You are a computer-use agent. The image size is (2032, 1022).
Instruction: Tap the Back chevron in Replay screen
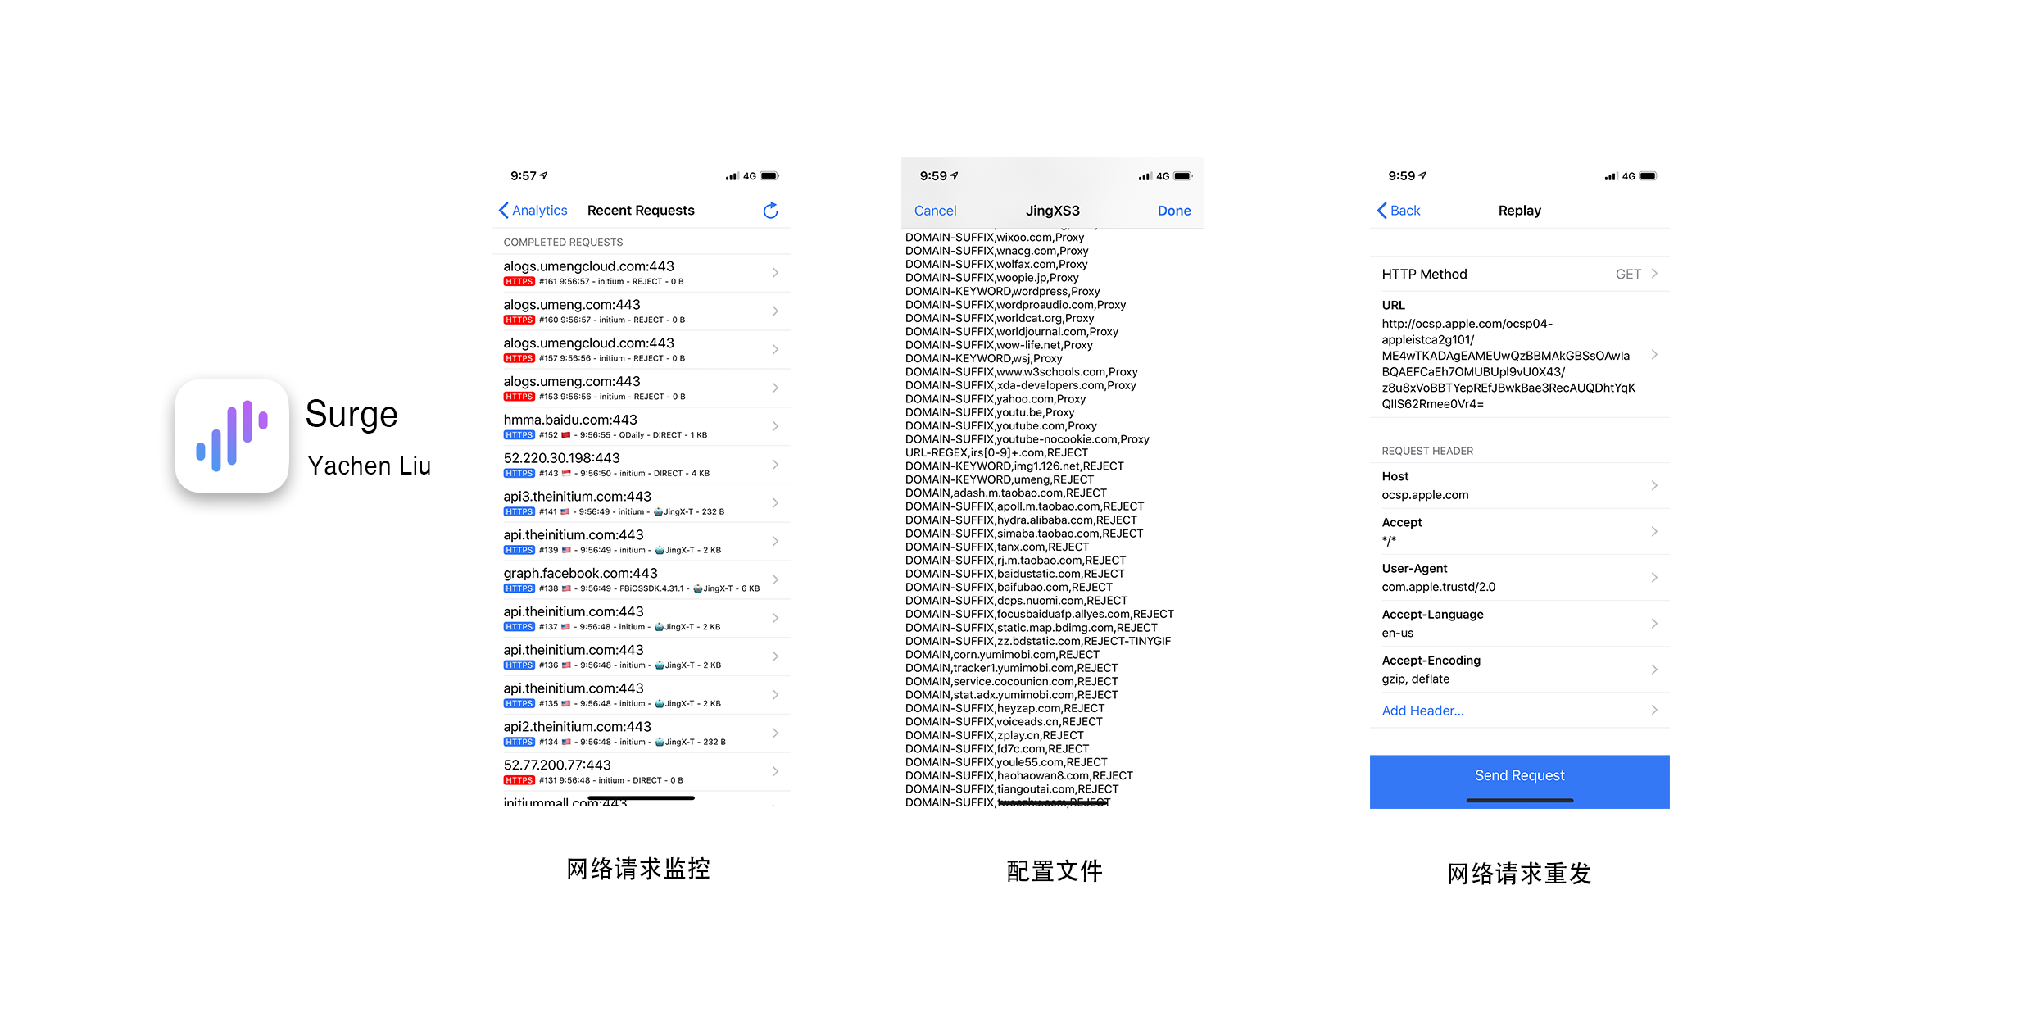tap(1382, 211)
